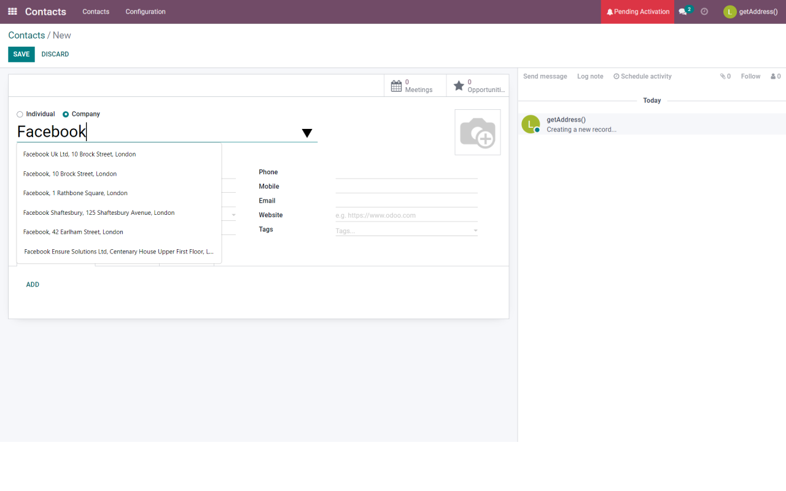Select the Company radio button
The image size is (786, 491).
tap(66, 114)
